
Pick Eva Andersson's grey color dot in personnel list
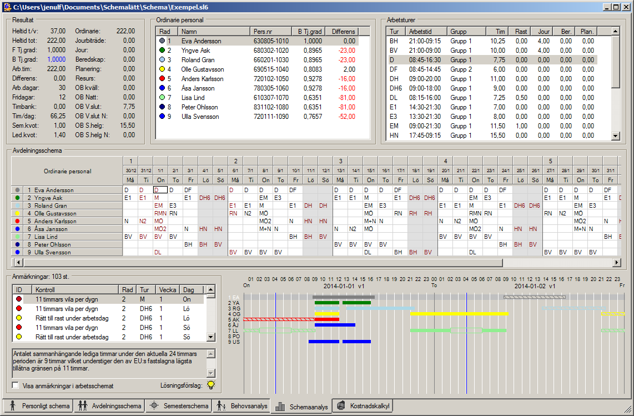pos(162,41)
